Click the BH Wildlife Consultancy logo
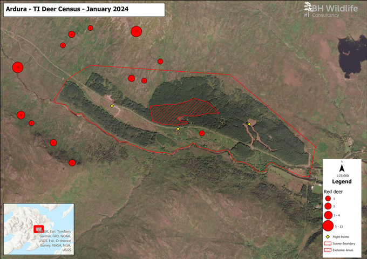The image size is (367, 259). pyautogui.click(x=331, y=10)
